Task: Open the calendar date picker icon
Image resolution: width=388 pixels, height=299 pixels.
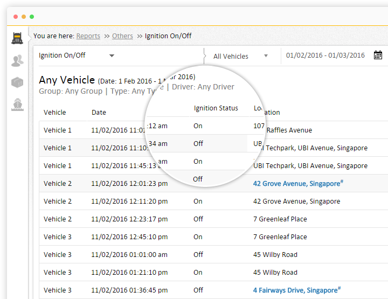Action: (378, 55)
